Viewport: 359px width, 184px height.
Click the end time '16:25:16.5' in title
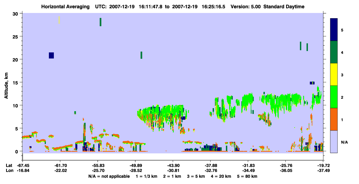coord(213,7)
